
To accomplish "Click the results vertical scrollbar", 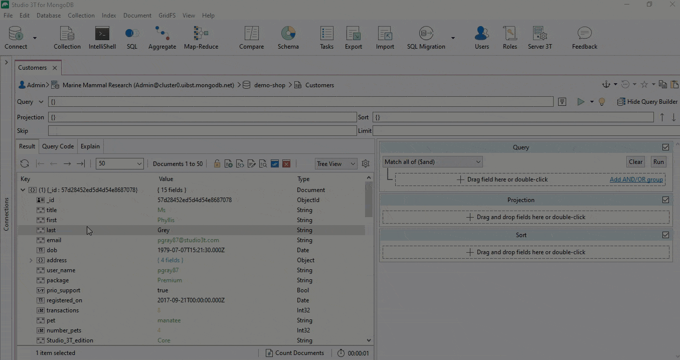I will pos(369,200).
